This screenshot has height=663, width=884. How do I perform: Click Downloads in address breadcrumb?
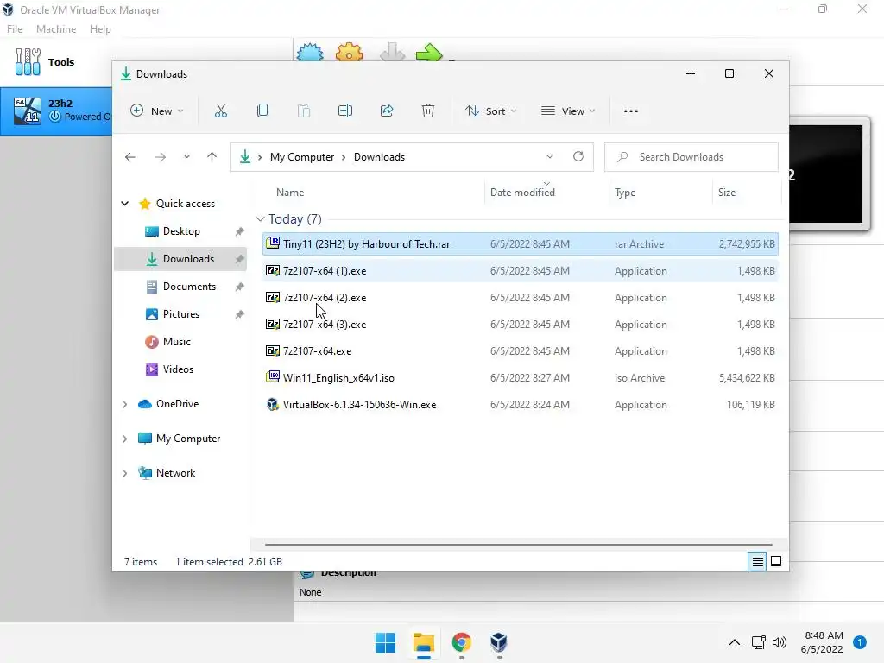pyautogui.click(x=380, y=157)
